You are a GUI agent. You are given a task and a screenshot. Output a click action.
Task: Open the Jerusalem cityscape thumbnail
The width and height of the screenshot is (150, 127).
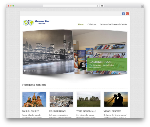click(x=61, y=99)
